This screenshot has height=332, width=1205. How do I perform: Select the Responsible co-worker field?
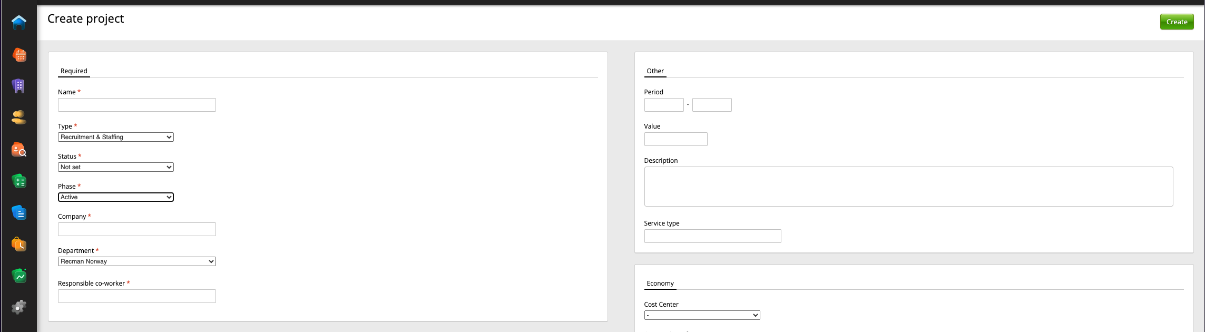click(136, 296)
